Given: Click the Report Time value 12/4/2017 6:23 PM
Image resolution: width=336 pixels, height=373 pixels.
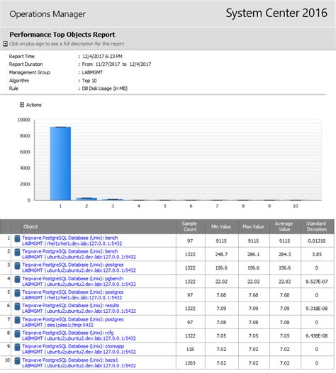Looking at the screenshot, I should [x=102, y=57].
